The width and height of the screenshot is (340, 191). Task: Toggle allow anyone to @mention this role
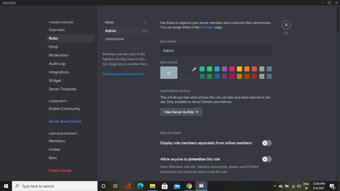click(267, 159)
